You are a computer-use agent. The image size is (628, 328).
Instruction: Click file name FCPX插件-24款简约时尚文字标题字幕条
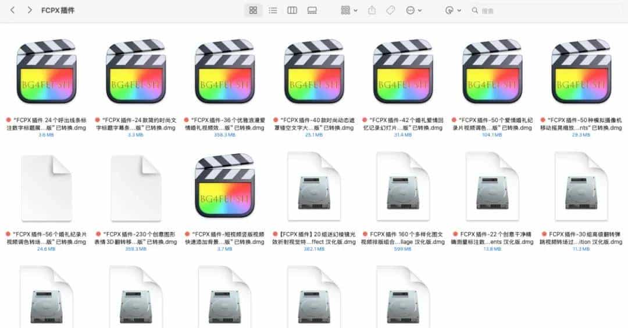click(x=135, y=124)
